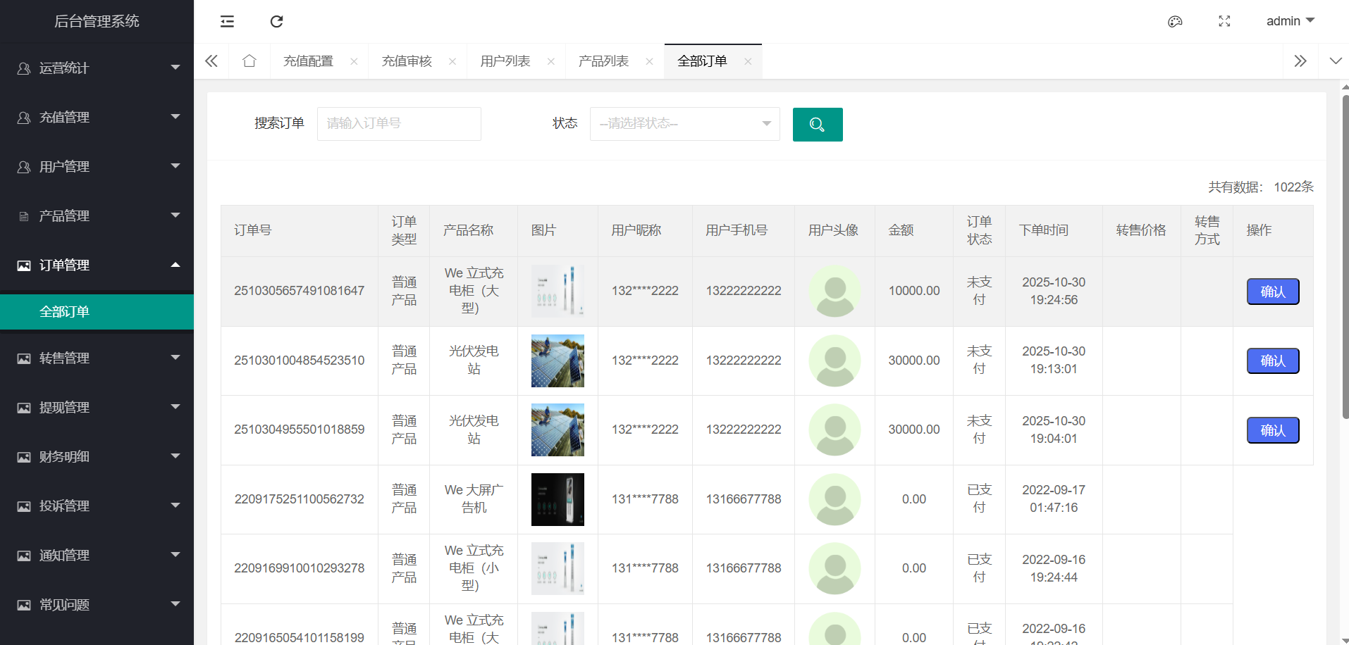Switch to the 充值审核 tab
Viewport: 1349px width, 645px height.
(407, 61)
